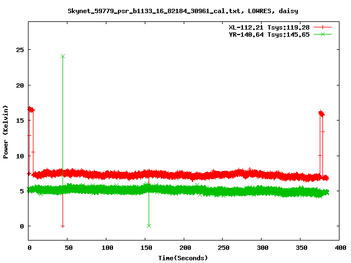
Task: Click the x-axis tick label 250
Action: [x=224, y=248]
